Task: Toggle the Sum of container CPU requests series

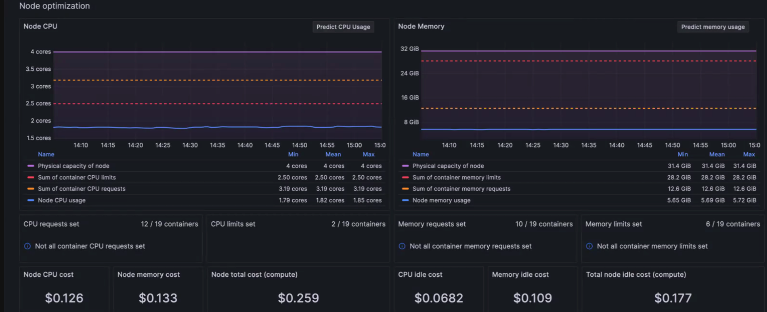Action: [x=82, y=189]
